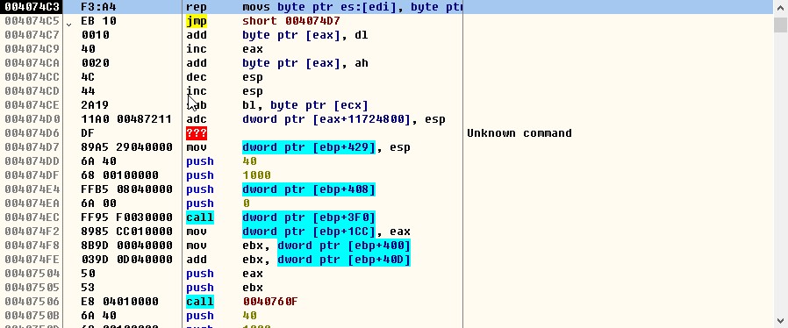The height and width of the screenshot is (328, 788).
Task: Select address 004074F8
Action: click(x=32, y=246)
